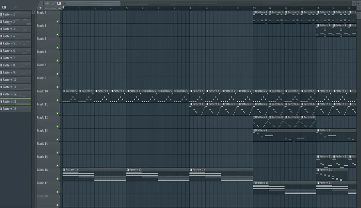361x208 pixels.
Task: Click the horizontal scroll right arrow
Action: coord(354,3)
